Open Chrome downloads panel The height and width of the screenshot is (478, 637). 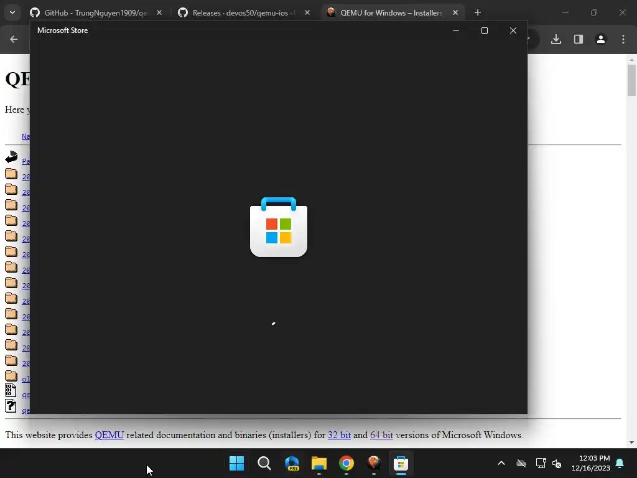tap(556, 39)
